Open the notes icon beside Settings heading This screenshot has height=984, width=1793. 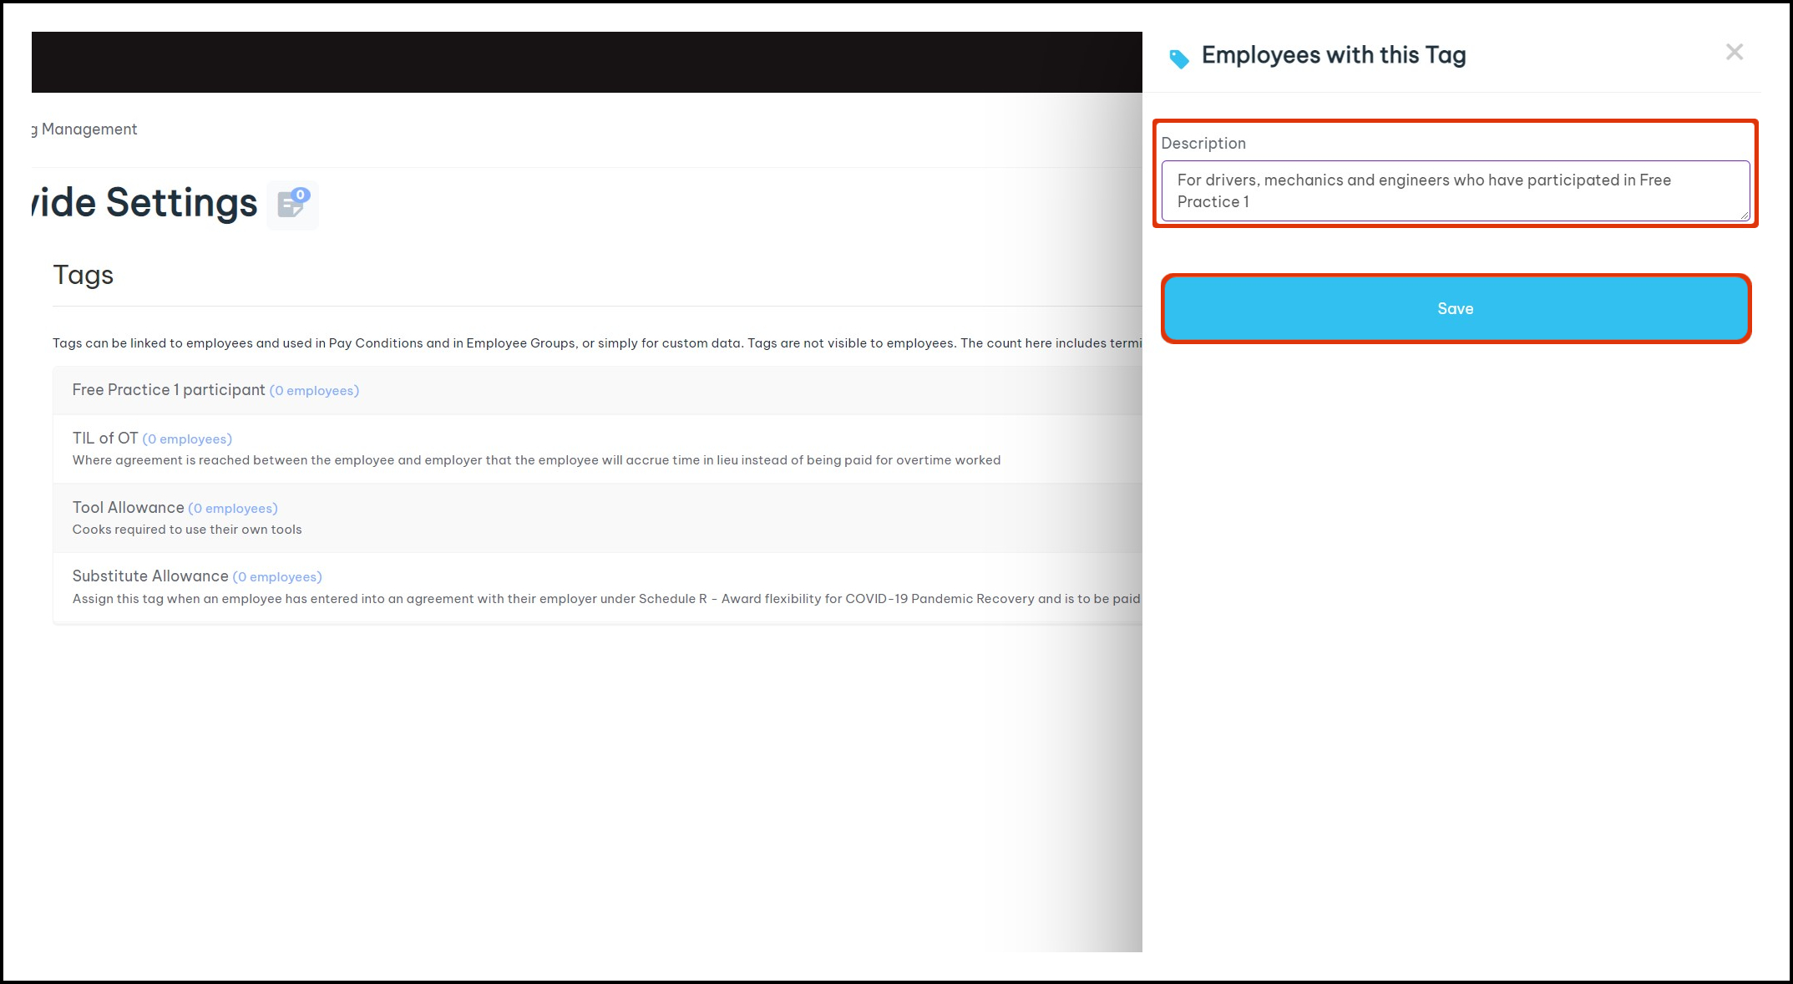(x=290, y=205)
